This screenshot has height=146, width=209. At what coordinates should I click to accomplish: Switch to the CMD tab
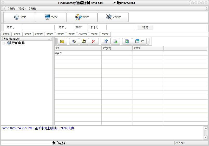point(83,34)
